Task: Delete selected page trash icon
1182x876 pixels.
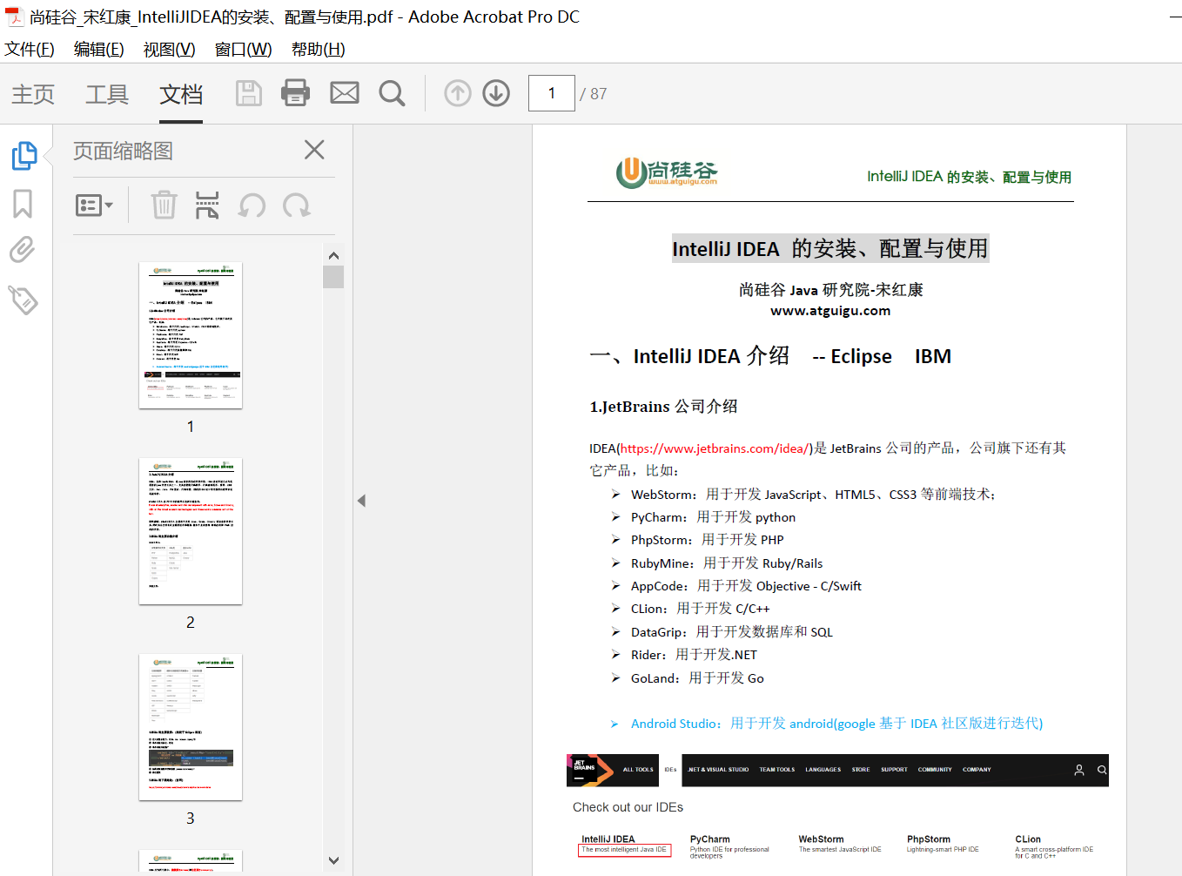Action: (164, 206)
